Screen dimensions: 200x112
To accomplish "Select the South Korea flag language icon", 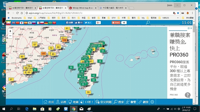I will pos(30,23).
